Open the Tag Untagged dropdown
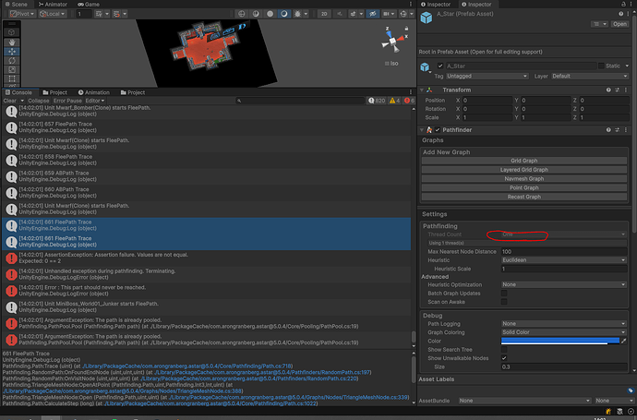Screen dimensions: 637x420 tap(487, 77)
